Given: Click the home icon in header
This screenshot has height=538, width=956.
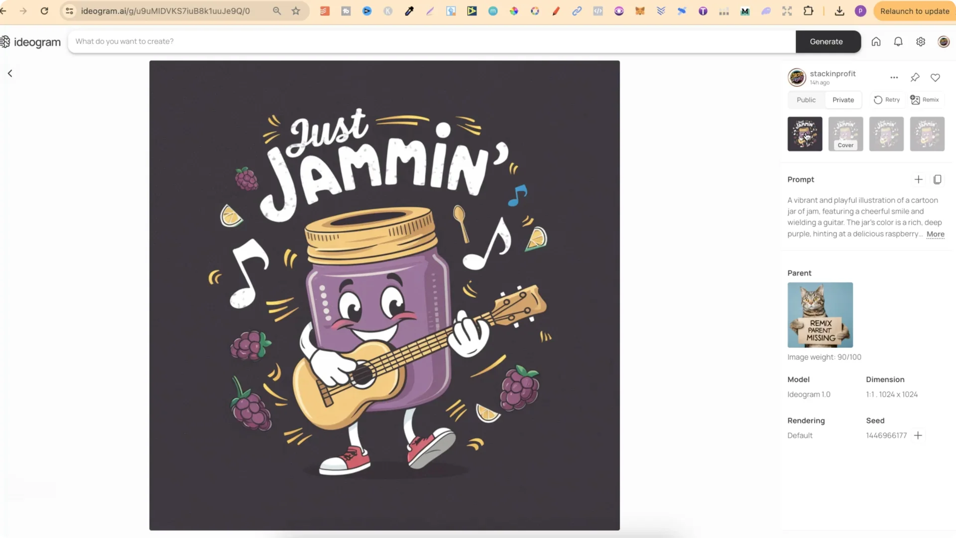Looking at the screenshot, I should 876,42.
